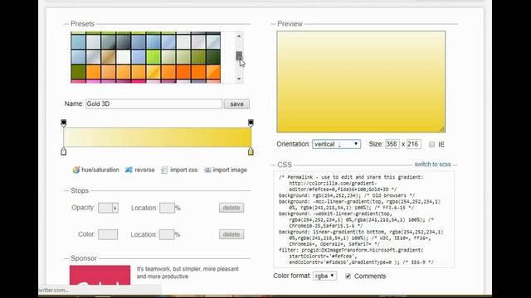
Task: Click the -webkit-linear-gradient line in CSS
Action: click(335, 214)
